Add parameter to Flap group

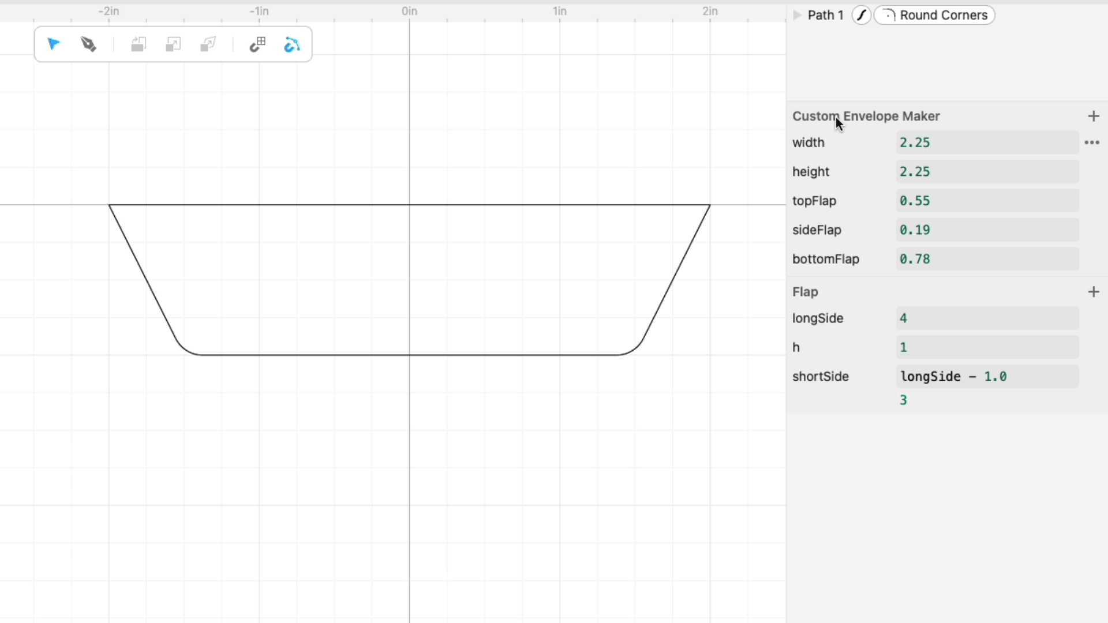click(x=1094, y=292)
